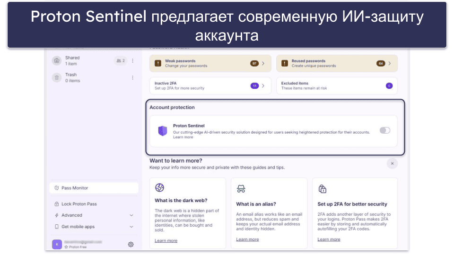This screenshot has height=255, width=454.
Task: Click the What is the dark web heading
Action: [181, 200]
